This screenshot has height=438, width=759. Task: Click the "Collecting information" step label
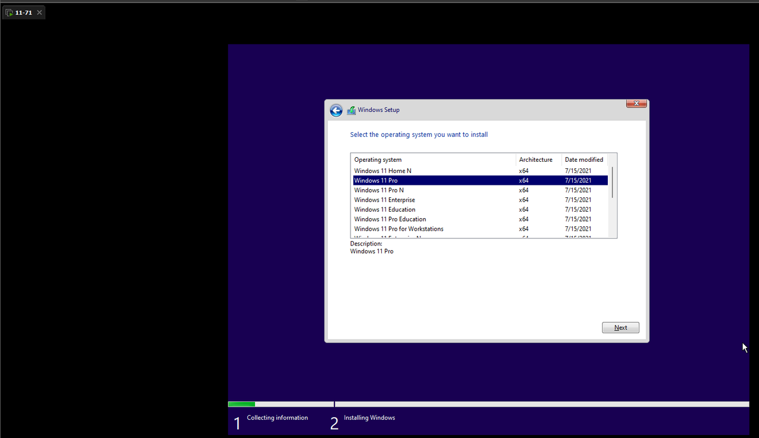278,418
